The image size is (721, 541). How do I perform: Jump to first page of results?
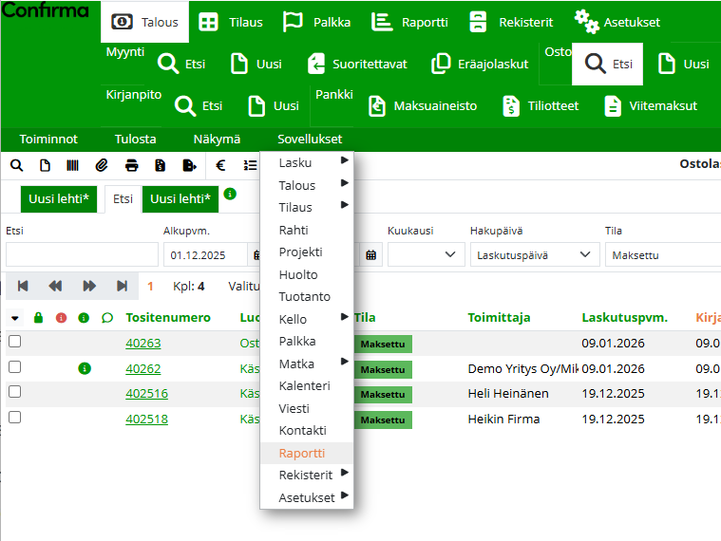coord(23,286)
